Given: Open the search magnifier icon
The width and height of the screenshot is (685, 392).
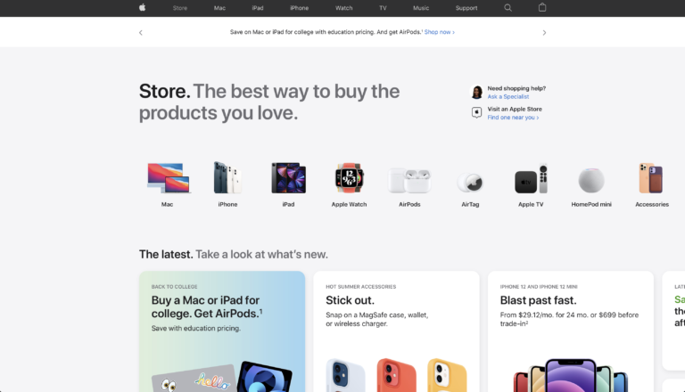Looking at the screenshot, I should pos(508,7).
